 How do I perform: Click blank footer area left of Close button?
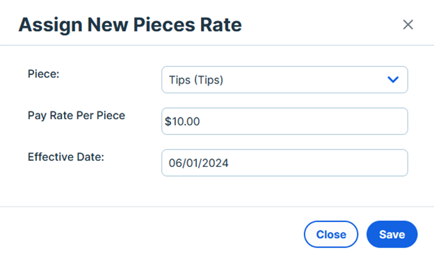(x=152, y=235)
